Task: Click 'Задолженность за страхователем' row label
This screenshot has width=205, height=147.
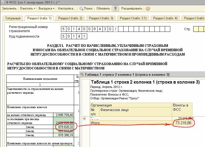Action: 35,91
